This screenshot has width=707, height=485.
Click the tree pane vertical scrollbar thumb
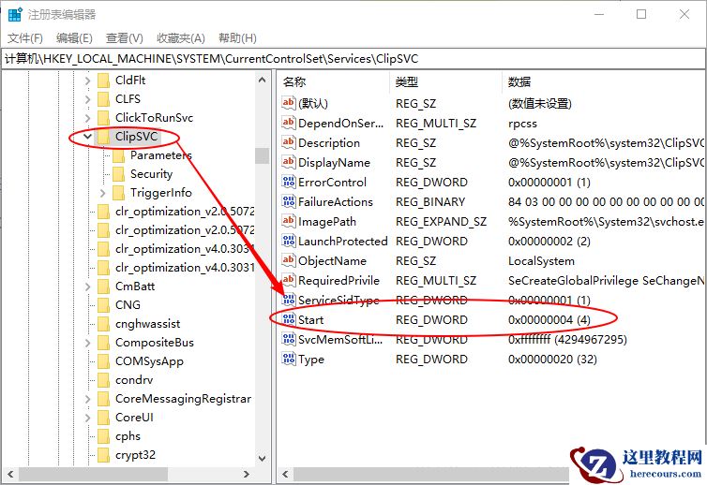[262, 155]
